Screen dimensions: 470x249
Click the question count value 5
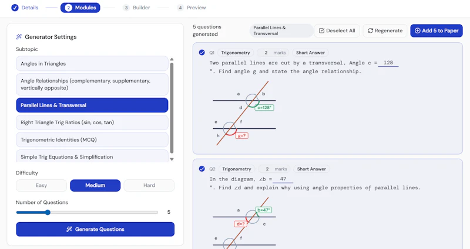click(x=169, y=212)
